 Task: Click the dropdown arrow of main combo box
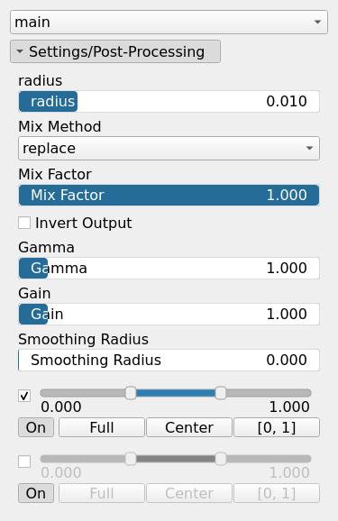[x=317, y=22]
